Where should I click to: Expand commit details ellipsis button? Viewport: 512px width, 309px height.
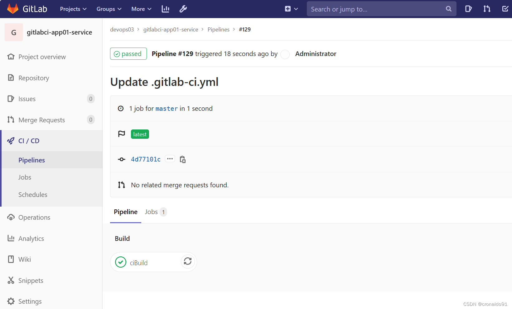[170, 159]
